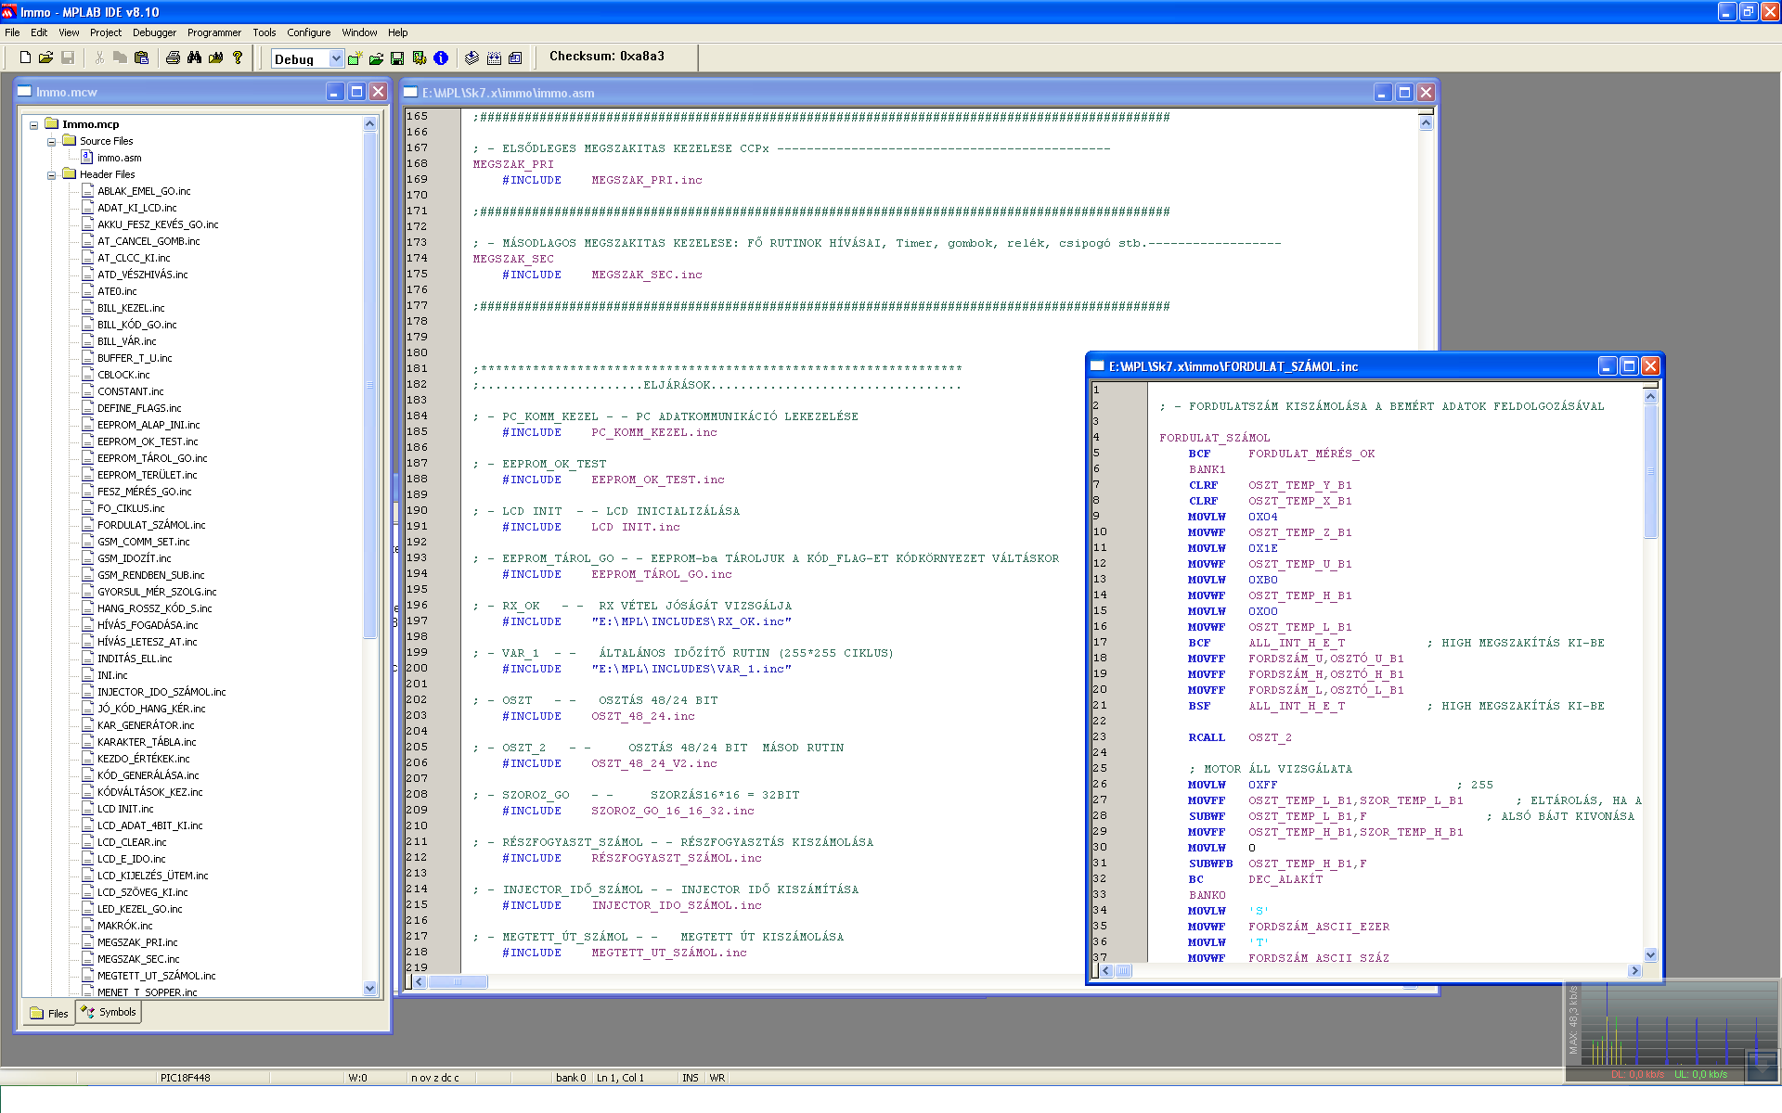
Task: Collapse the Header Files folder
Action: [52, 175]
